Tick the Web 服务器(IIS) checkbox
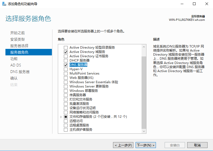213x151 pixels. click(65, 78)
